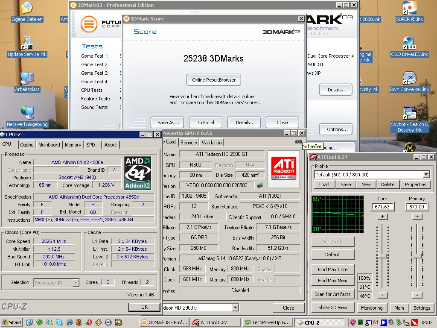Click the GPU-Z screenshot camera icon
Screen dimensions: 437x328
point(298,142)
